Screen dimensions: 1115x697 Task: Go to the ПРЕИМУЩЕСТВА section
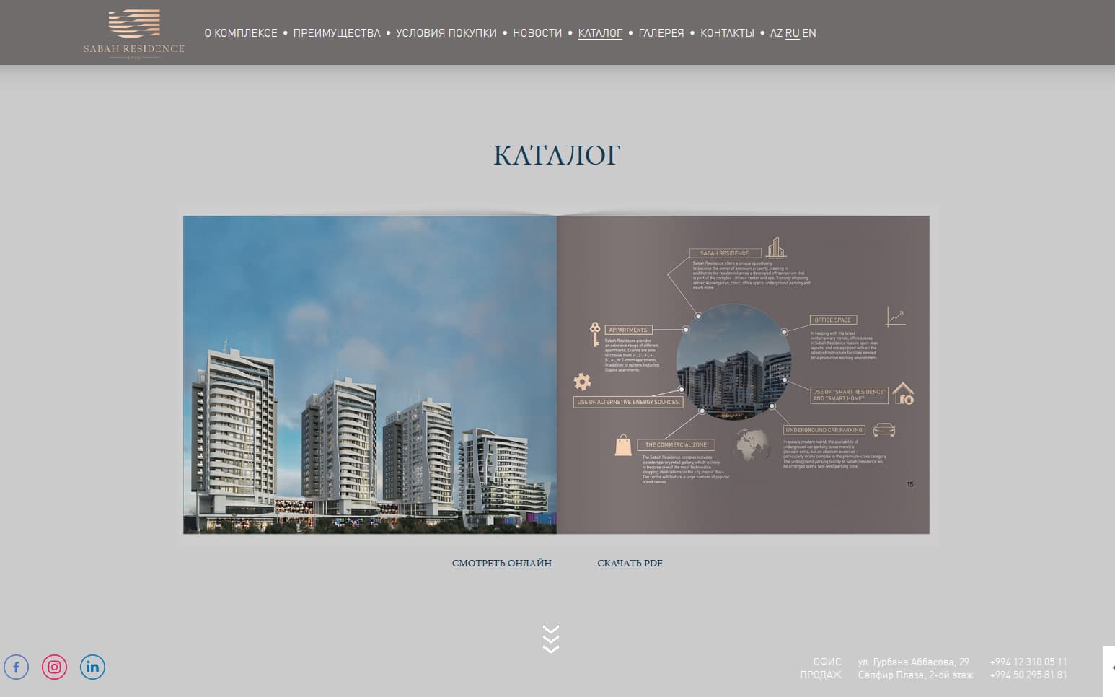point(337,33)
